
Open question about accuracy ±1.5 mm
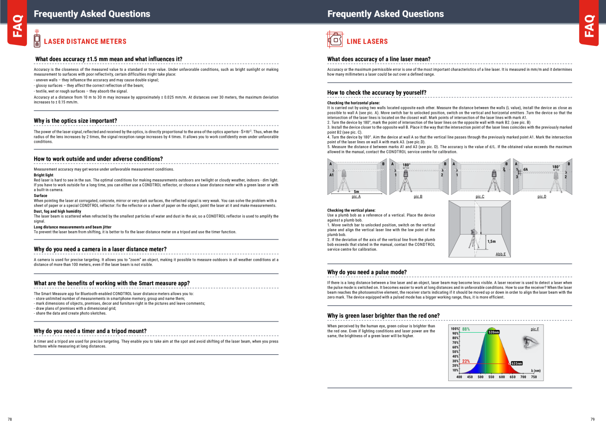click(108, 59)
